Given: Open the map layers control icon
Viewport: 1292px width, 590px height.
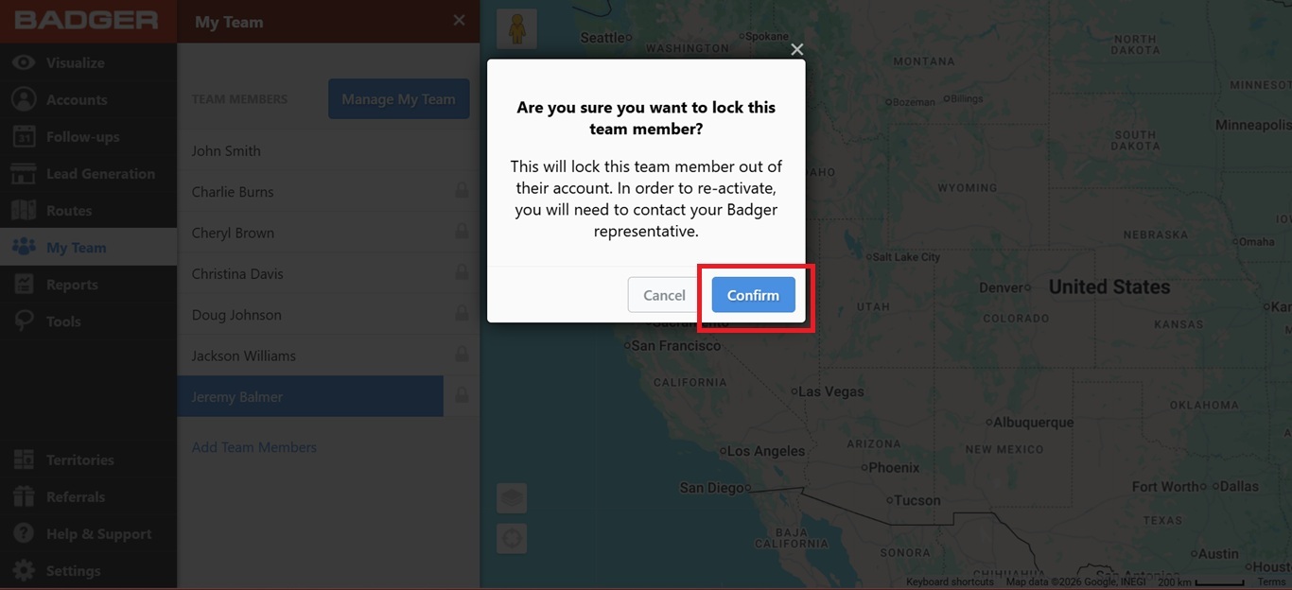Looking at the screenshot, I should coord(512,497).
